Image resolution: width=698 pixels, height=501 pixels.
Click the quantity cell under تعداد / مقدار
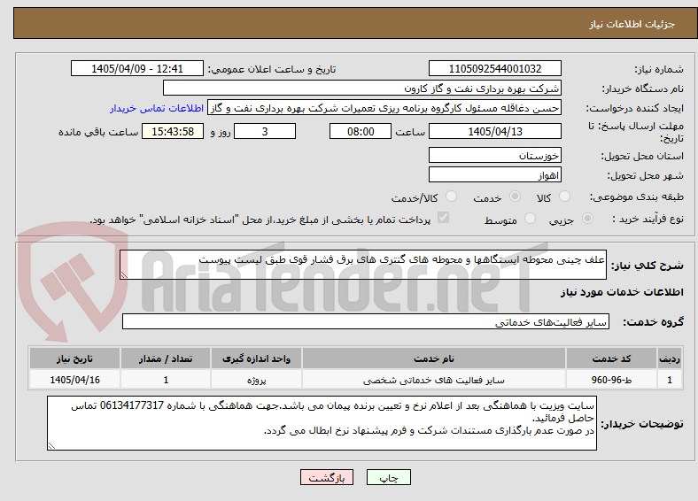pyautogui.click(x=166, y=380)
